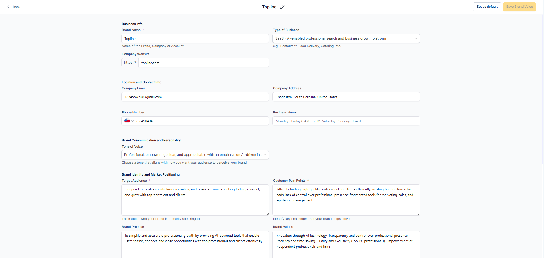Click the https:// prefix label

click(x=130, y=63)
